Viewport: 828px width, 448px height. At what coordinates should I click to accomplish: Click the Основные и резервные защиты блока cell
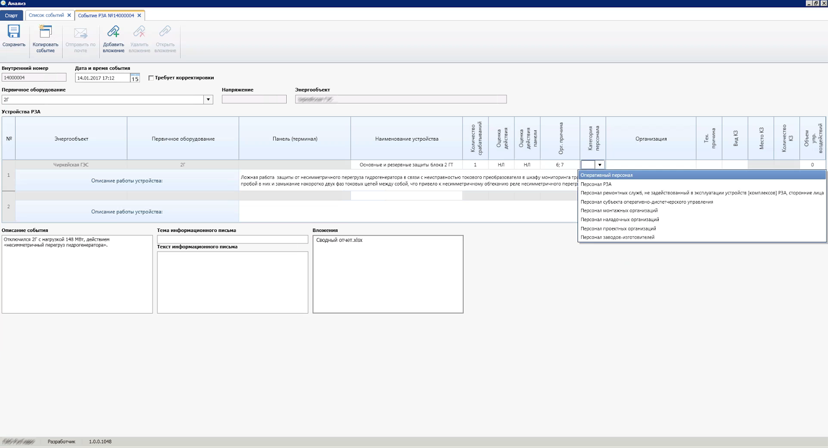click(407, 165)
